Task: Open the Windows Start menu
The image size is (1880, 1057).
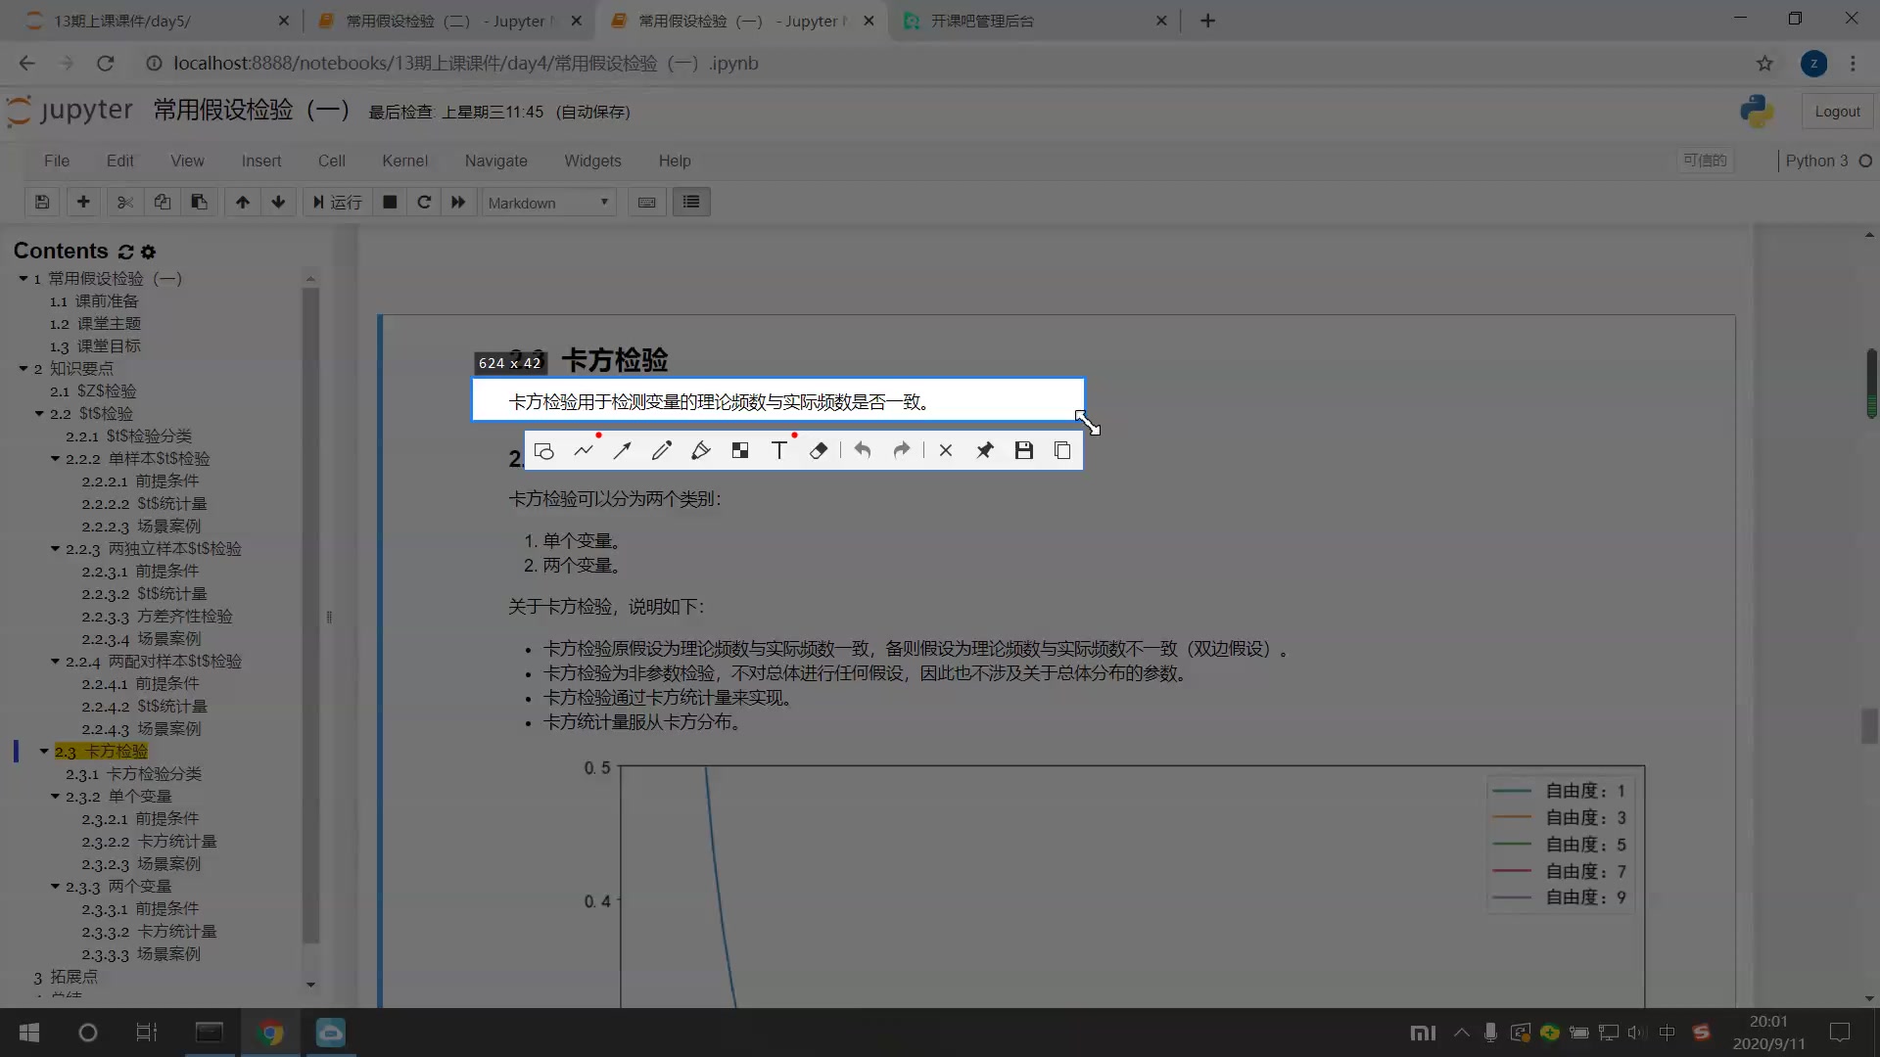Action: [x=29, y=1033]
